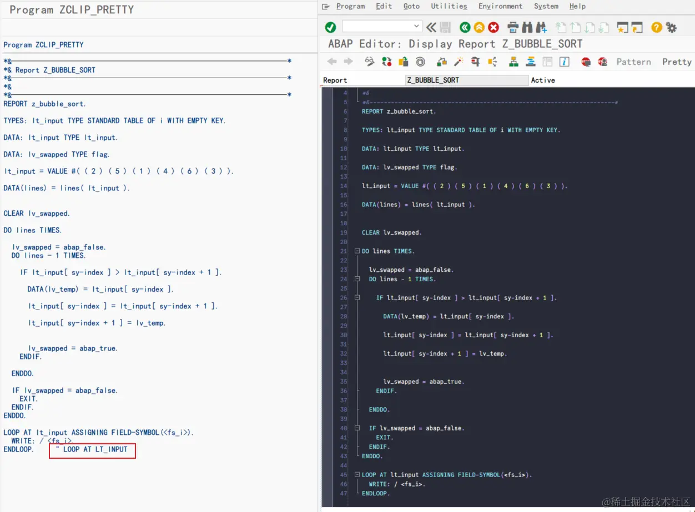Viewport: 695px width, 512px height.
Task: Toggle Set/Delete External Breakpoint icon
Action: (602, 62)
